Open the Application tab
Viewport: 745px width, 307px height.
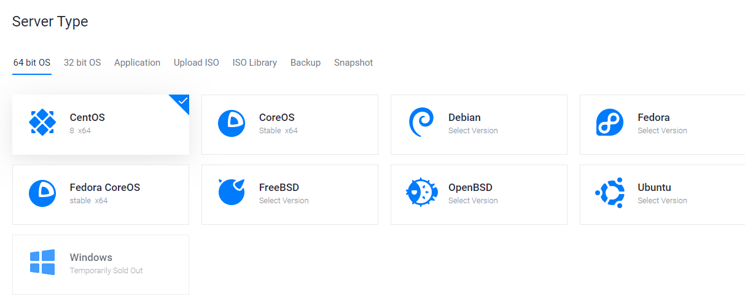(137, 63)
